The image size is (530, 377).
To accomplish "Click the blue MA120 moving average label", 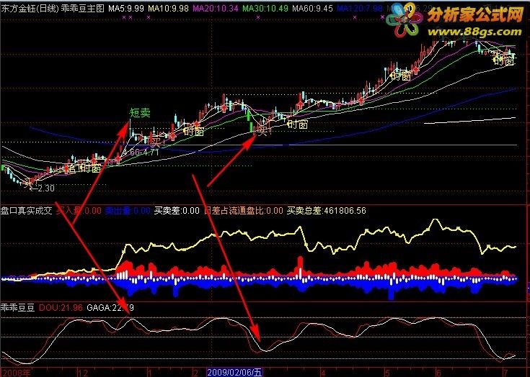I will point(360,9).
